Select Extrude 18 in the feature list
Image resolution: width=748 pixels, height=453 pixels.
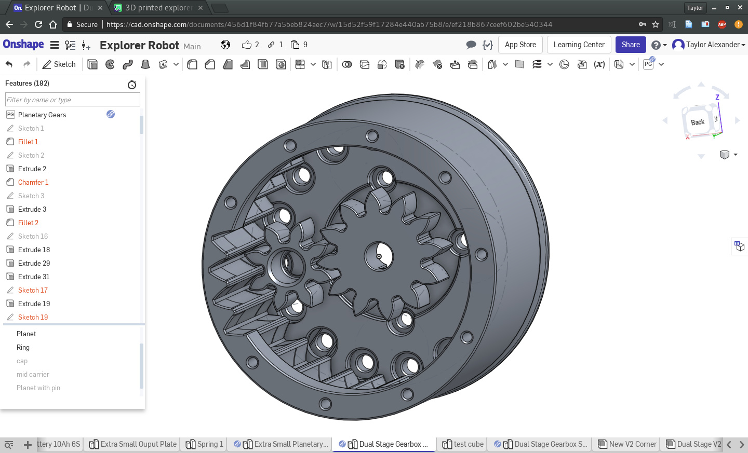[x=34, y=250]
